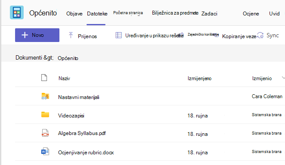Go to Dokumenti in breadcrumb
This screenshot has height=165, width=285.
[29, 57]
